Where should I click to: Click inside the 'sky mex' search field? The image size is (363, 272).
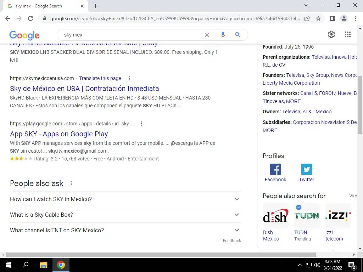tap(132, 35)
